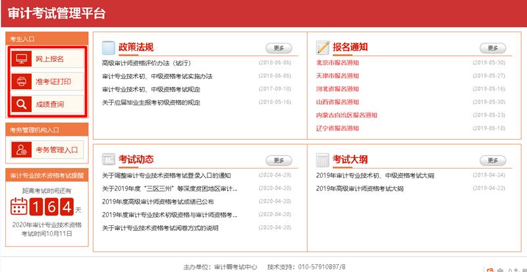Show more 考试大纲 via 更多 button
This screenshot has width=527, height=272.
(x=493, y=160)
